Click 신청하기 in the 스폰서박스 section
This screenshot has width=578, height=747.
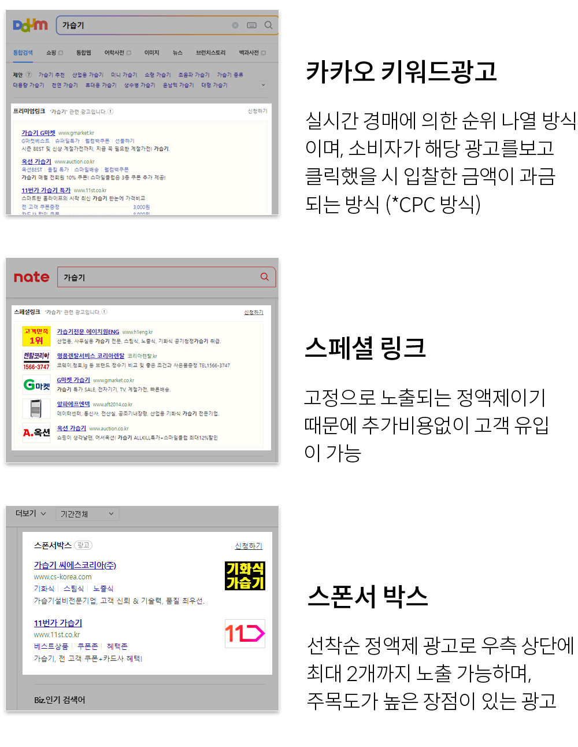point(249,546)
